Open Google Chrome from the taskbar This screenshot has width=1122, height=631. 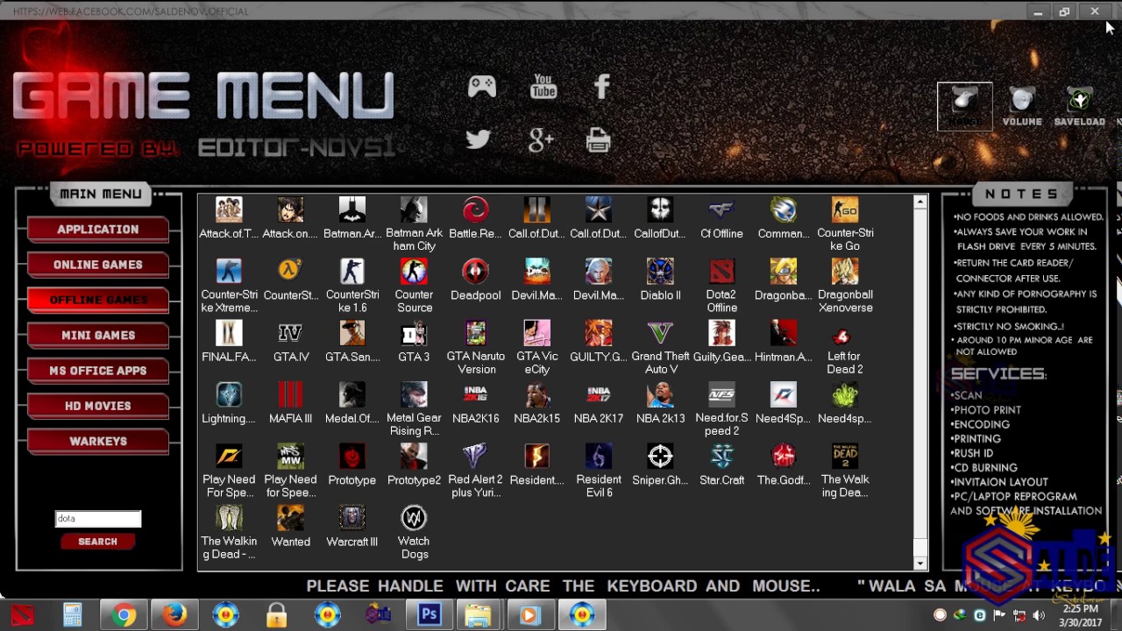pyautogui.click(x=124, y=615)
